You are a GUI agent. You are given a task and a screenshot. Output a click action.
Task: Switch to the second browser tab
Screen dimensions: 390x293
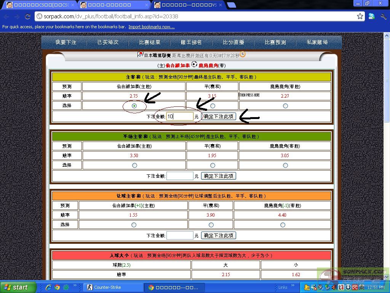(x=113, y=5)
